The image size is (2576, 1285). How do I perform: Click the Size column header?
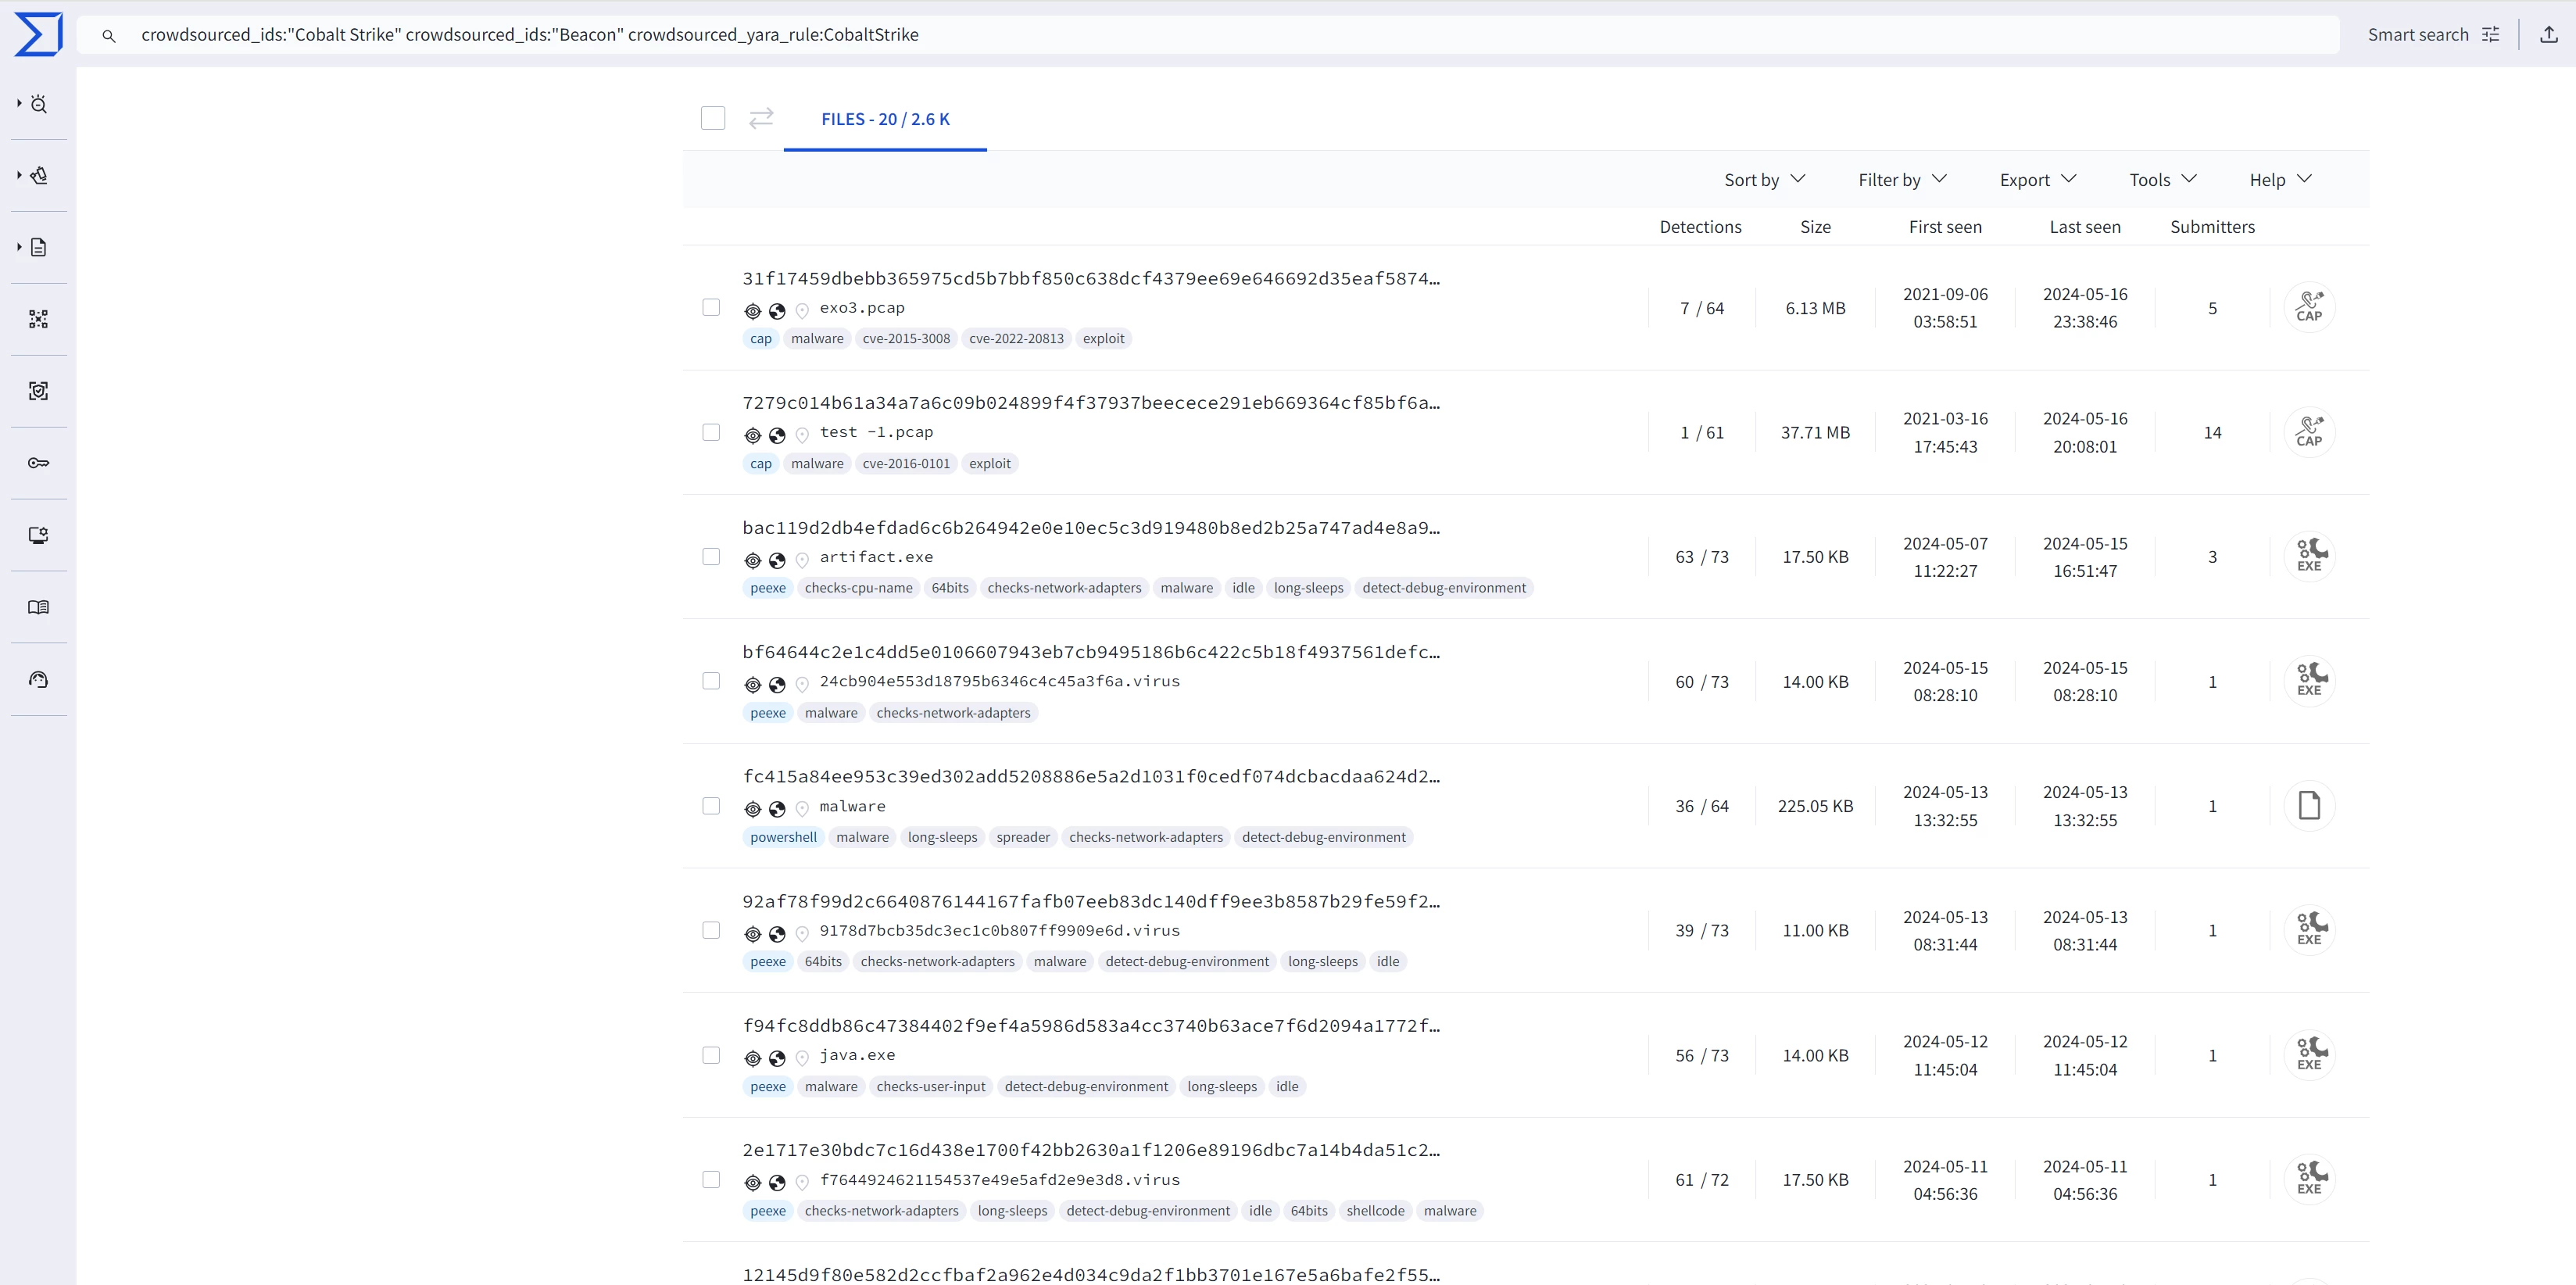[1815, 227]
